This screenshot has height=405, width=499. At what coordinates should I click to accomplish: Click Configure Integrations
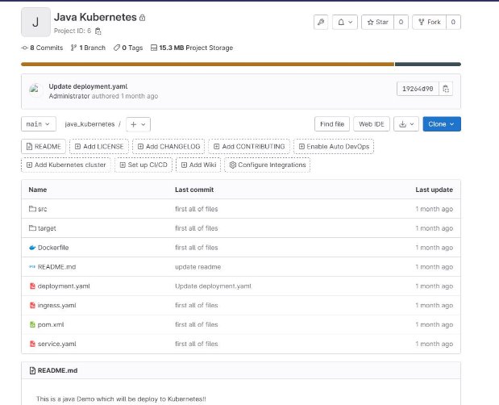268,165
